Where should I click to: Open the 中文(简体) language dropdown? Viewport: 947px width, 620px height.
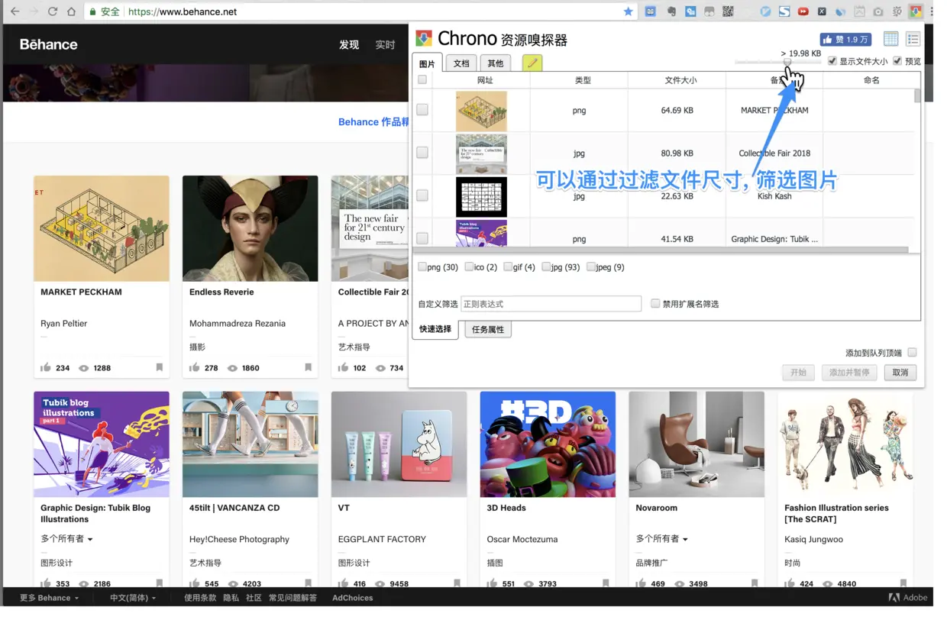[x=133, y=597]
